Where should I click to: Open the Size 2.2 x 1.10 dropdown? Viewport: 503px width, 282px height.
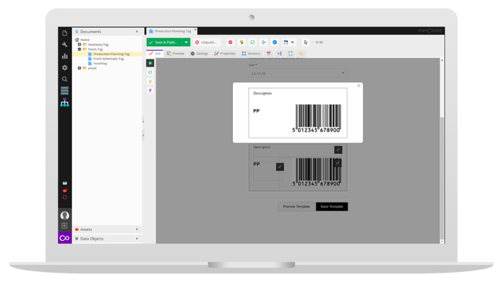point(298,73)
